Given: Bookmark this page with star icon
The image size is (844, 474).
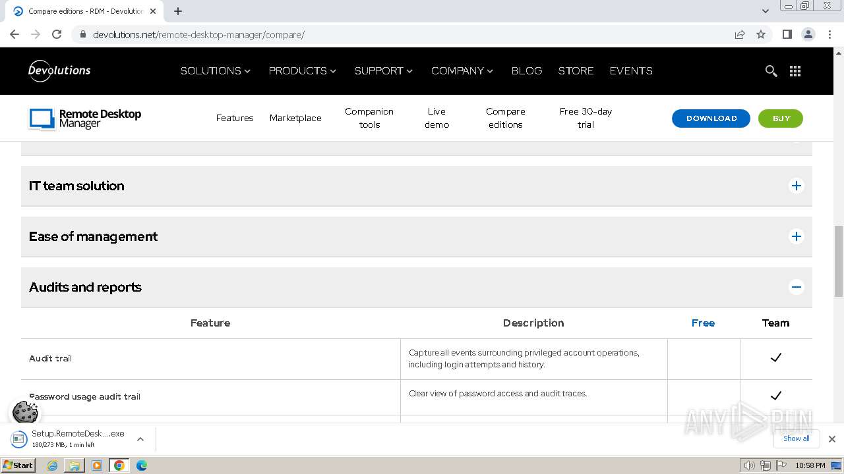Looking at the screenshot, I should coord(761,34).
